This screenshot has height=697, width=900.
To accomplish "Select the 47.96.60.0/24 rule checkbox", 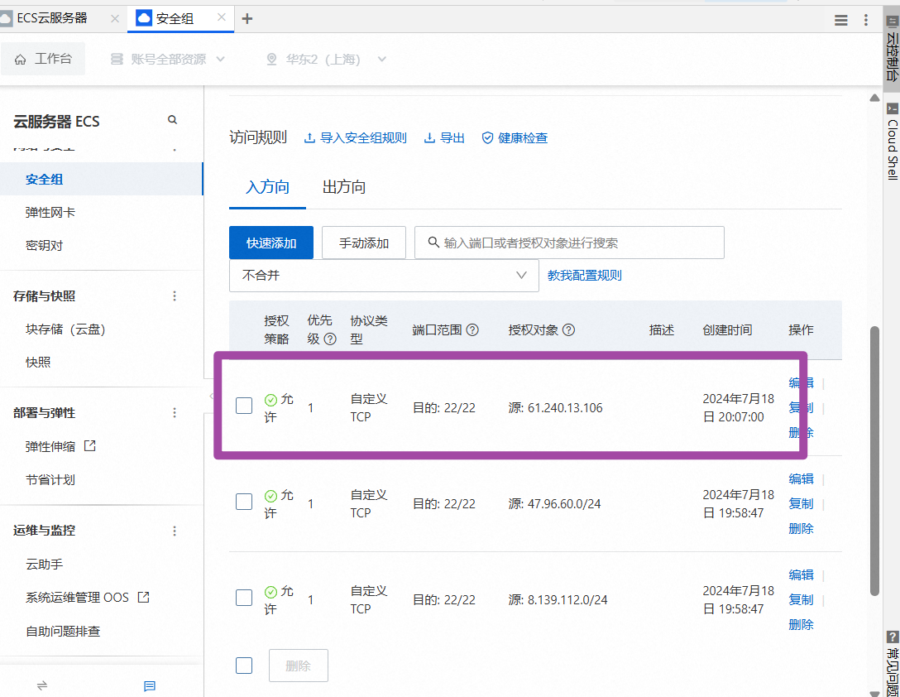I will (x=244, y=501).
